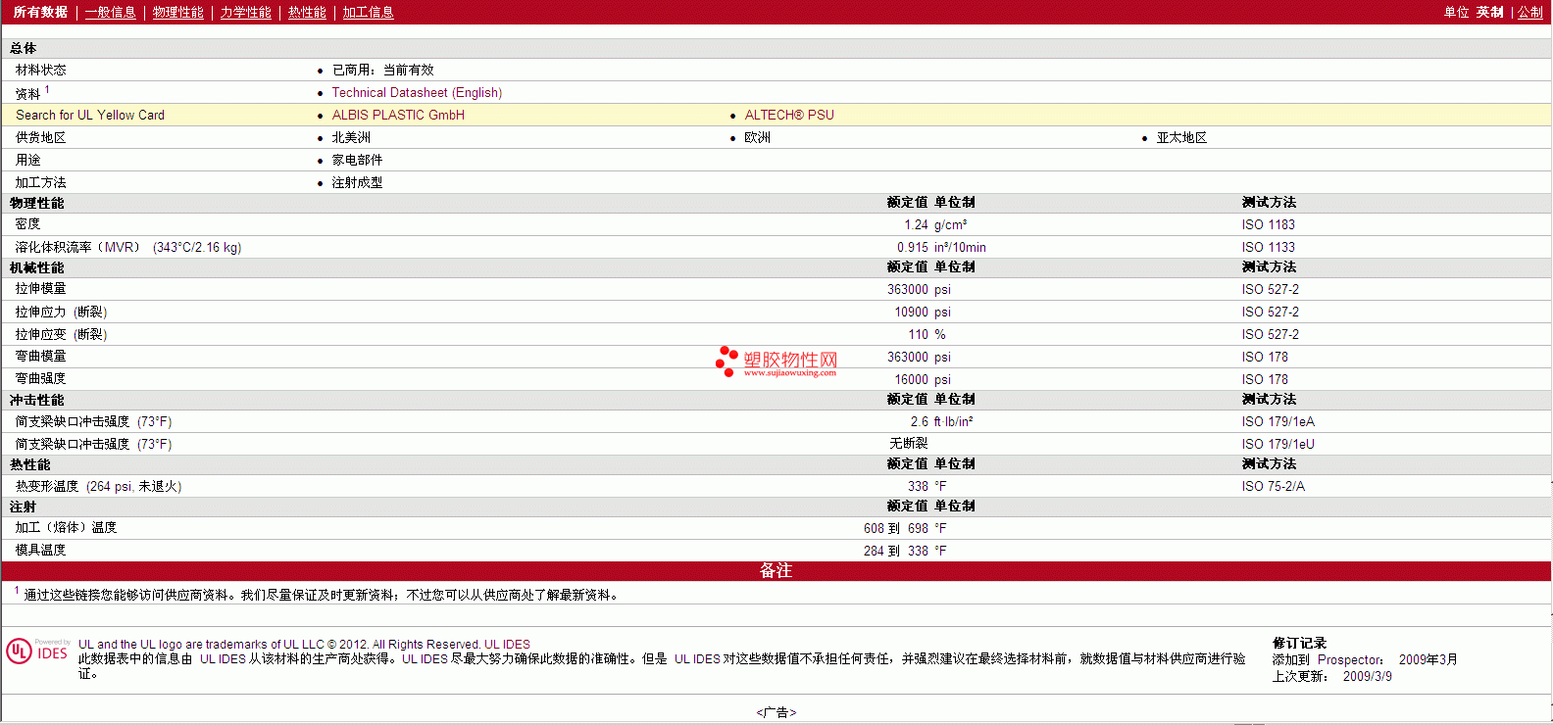Click the red 备注 notes header
The width and height of the screenshot is (1553, 725).
coord(776,570)
